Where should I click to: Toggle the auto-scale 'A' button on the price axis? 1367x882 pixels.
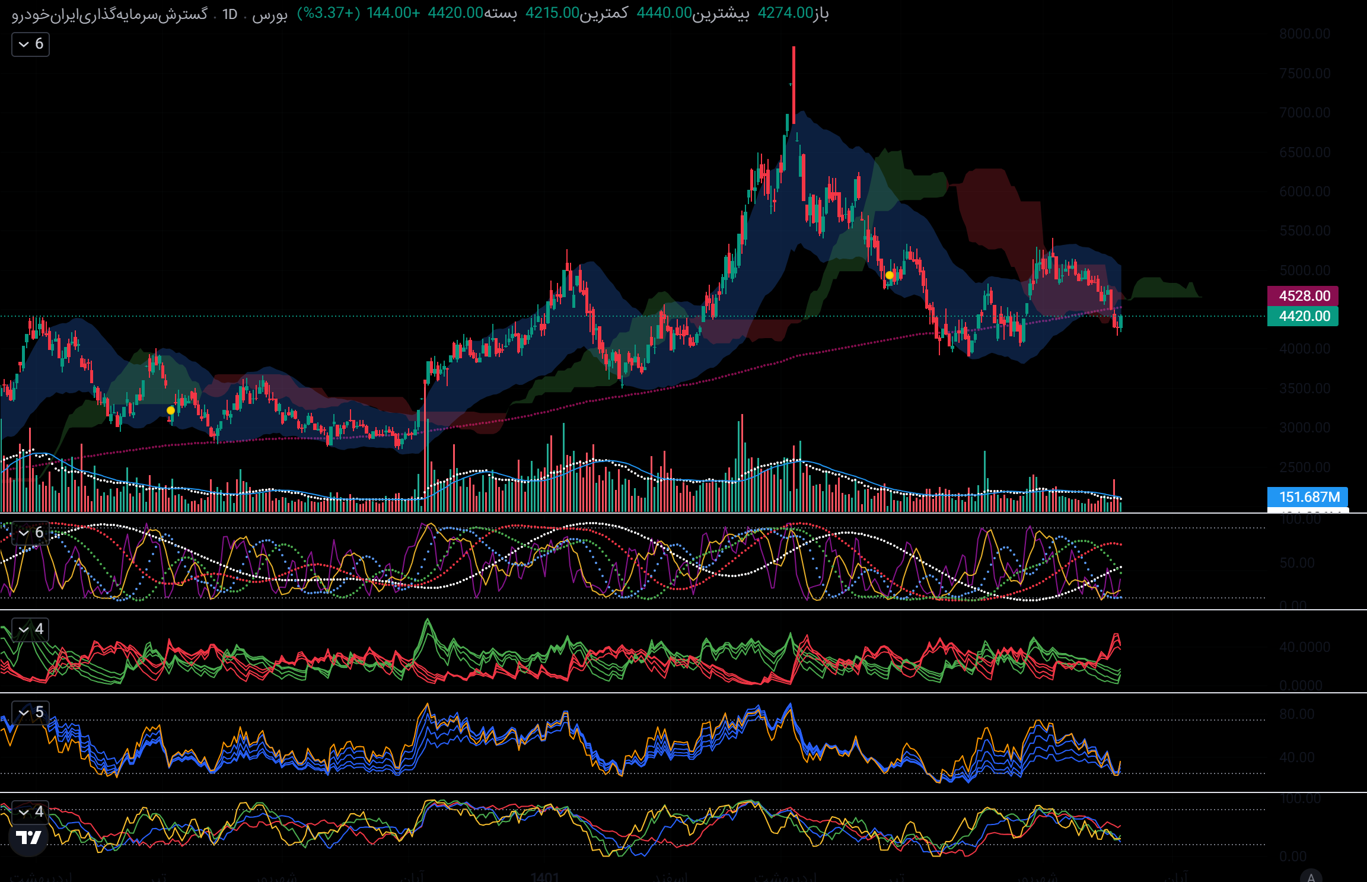click(1311, 877)
